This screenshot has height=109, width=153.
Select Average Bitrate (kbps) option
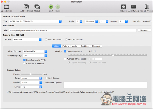pyautogui.click(x=65, y=59)
